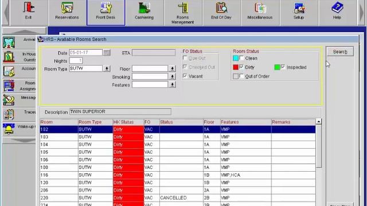367x206 pixels.
Task: Enable the Clean room status checkbox
Action: (241, 58)
